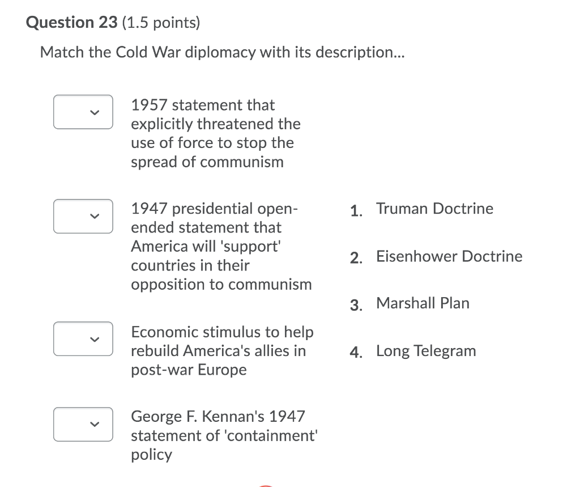Viewport: 580px width, 487px height.
Task: Click the Long Telegram answer choice
Action: (426, 350)
